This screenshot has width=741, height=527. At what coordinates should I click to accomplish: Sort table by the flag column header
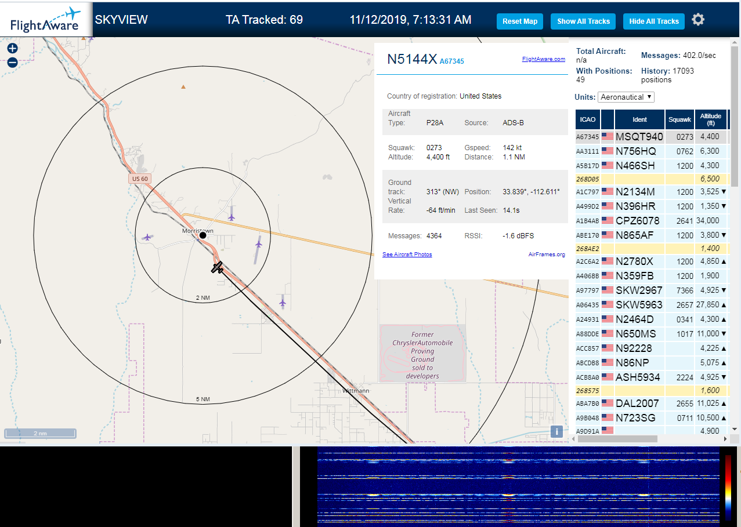608,119
